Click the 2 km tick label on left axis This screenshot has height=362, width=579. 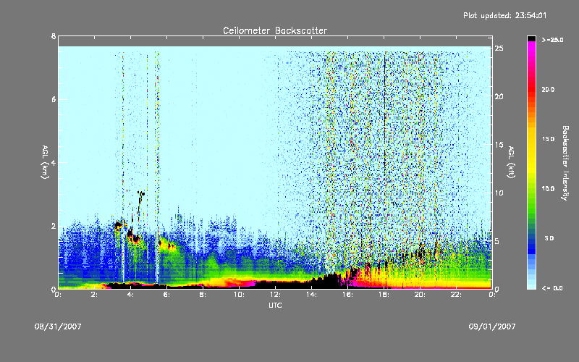point(54,226)
